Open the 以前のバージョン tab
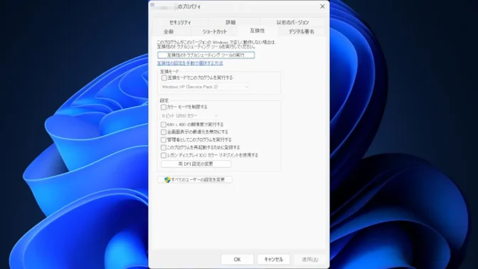478x269 pixels. point(292,22)
